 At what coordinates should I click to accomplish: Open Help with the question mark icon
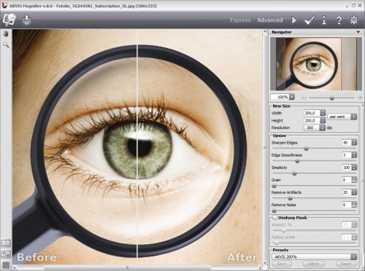339,20
